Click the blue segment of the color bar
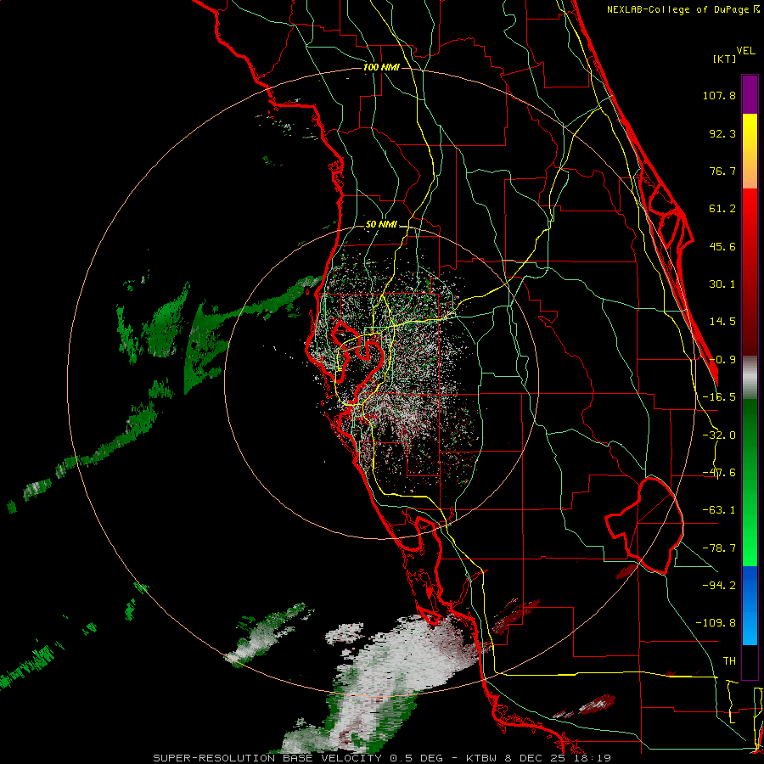This screenshot has width=764, height=764. [x=750, y=605]
